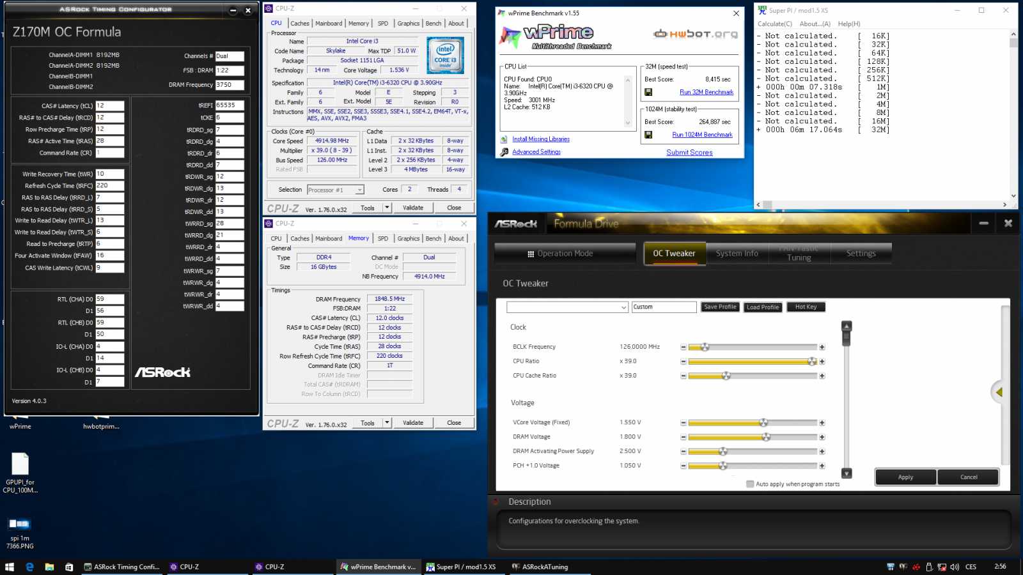1023x575 pixels.
Task: Switch to Mainboard tab in top CPU-Z window
Action: click(329, 24)
